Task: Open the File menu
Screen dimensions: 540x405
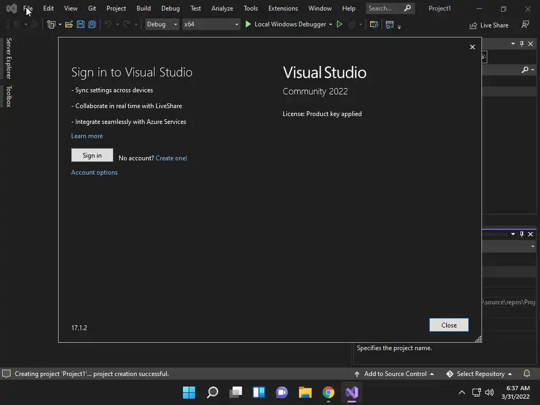Action: click(28, 8)
